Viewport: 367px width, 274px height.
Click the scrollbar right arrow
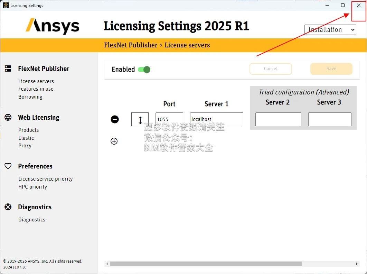[357, 264]
